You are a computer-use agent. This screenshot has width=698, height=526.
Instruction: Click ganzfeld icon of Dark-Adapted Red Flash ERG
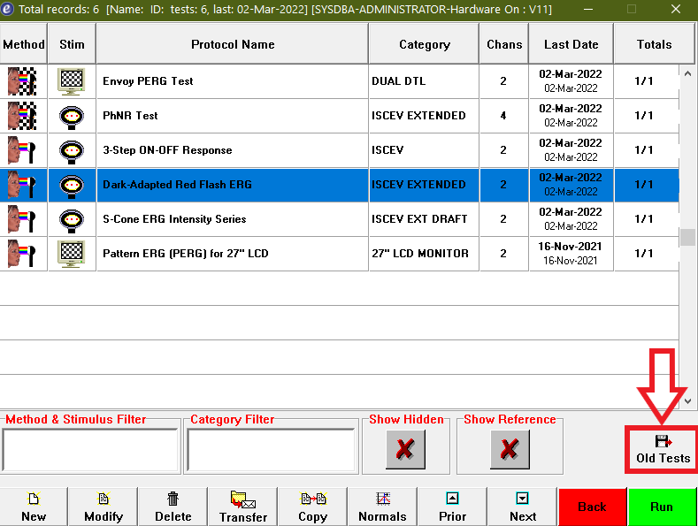(72, 187)
